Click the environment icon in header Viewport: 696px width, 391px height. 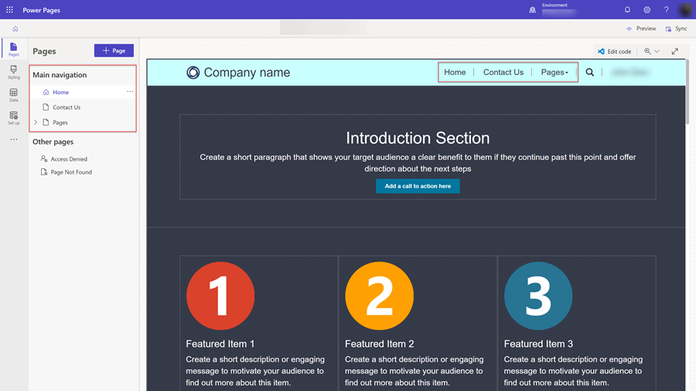[532, 10]
